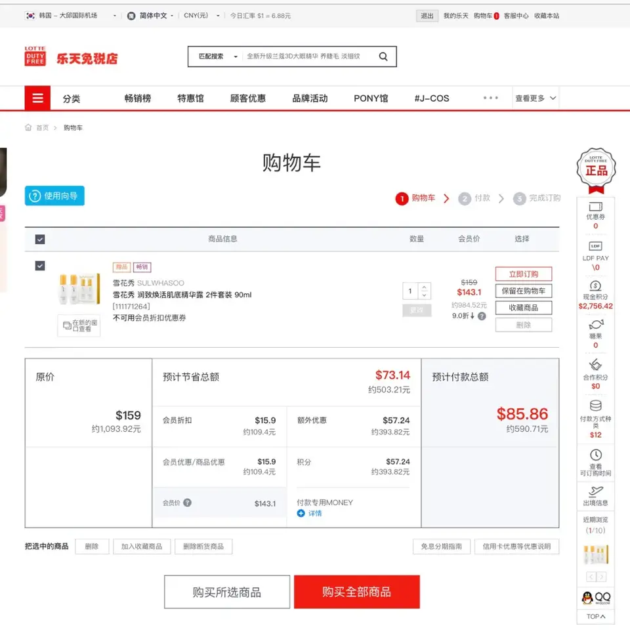
Task: Click 保留在购物车 button
Action: pyautogui.click(x=524, y=291)
